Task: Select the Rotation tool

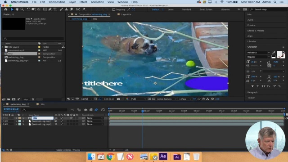Action: coord(28,9)
